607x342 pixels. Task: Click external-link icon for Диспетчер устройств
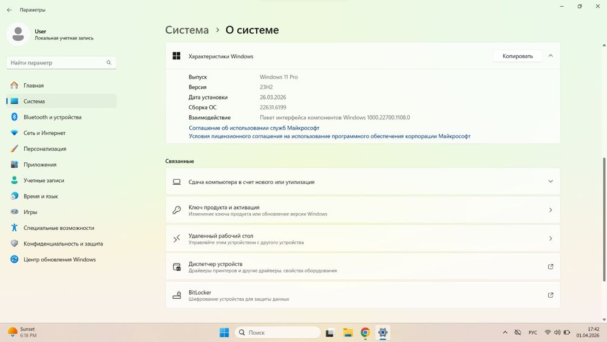point(551,267)
